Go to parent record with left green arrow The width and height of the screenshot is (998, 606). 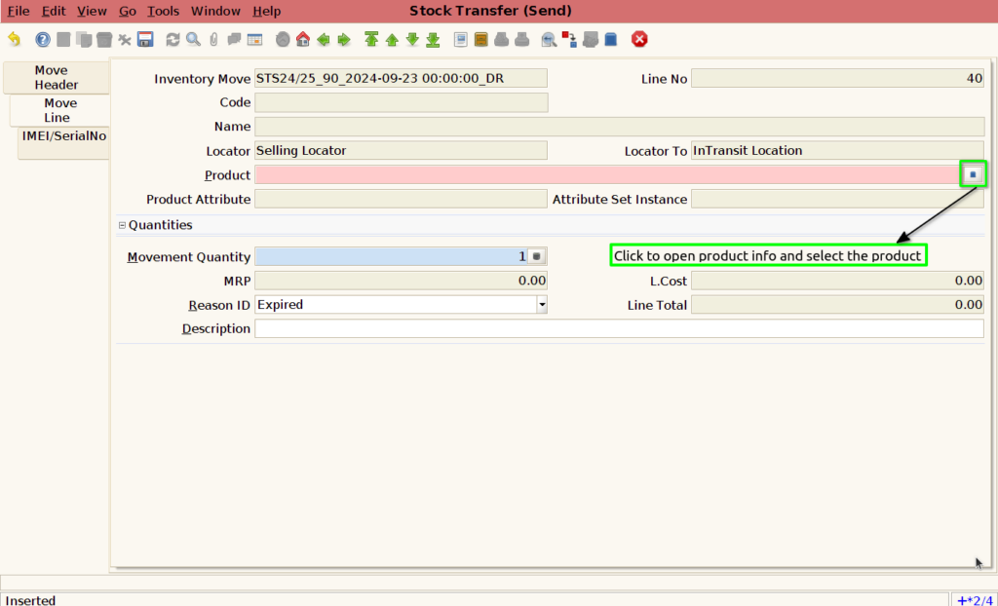[x=324, y=40]
